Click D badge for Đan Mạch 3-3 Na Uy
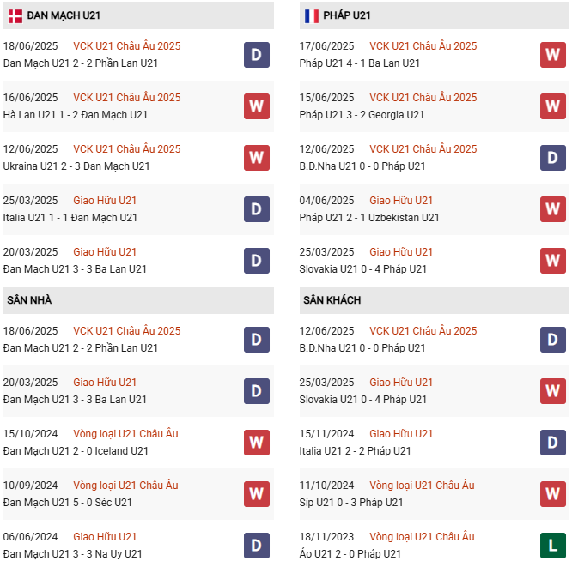Screen dimensions: 572x567 (x=257, y=546)
